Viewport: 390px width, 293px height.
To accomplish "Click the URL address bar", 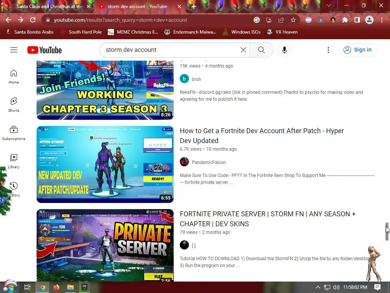I will click(149, 20).
